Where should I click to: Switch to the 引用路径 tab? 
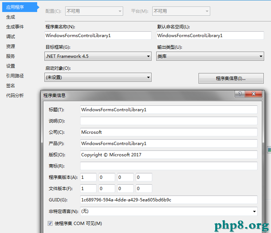coord(15,76)
